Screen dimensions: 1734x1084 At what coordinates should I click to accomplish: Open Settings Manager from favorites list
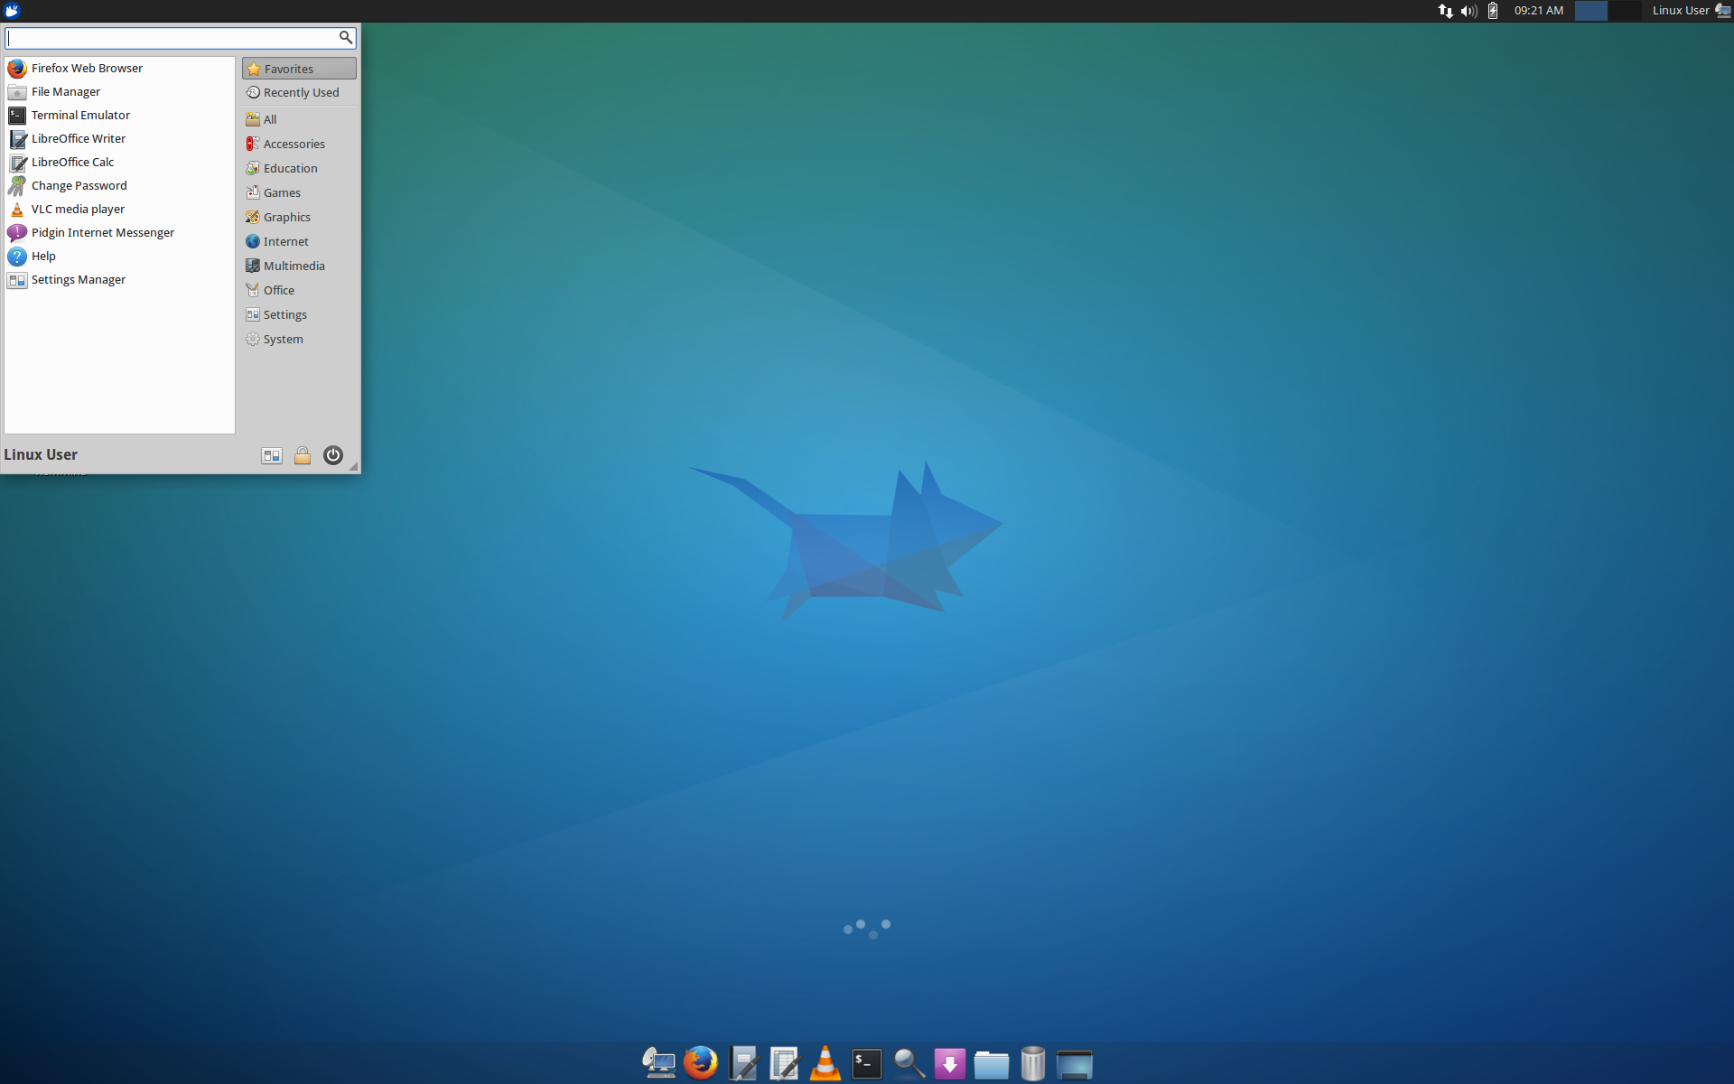tap(78, 279)
